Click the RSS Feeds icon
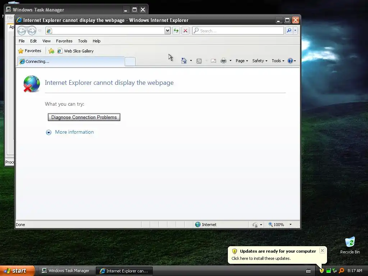 pyautogui.click(x=199, y=61)
